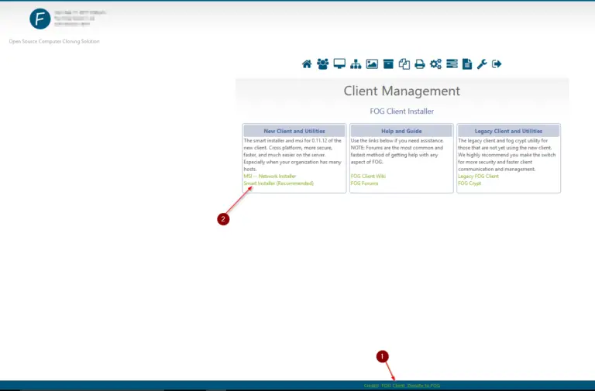
Task: Open the Storage archive box icon
Action: click(388, 64)
